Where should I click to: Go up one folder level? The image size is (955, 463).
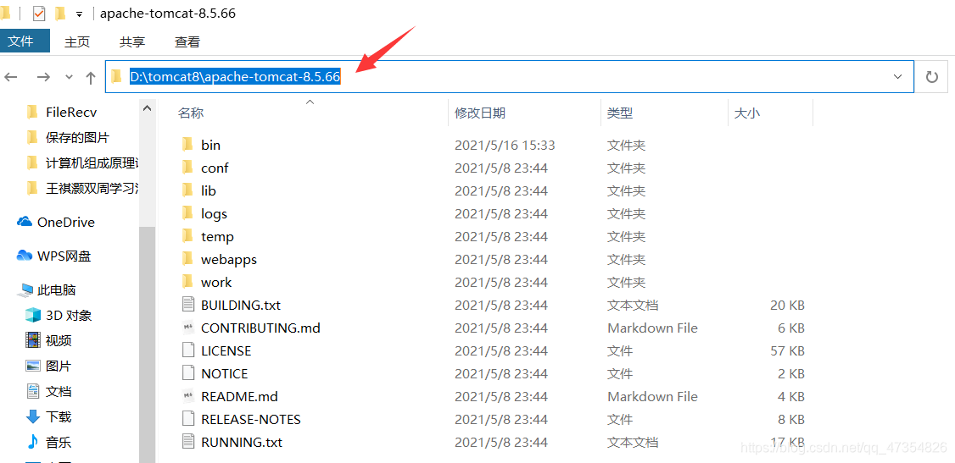point(91,77)
